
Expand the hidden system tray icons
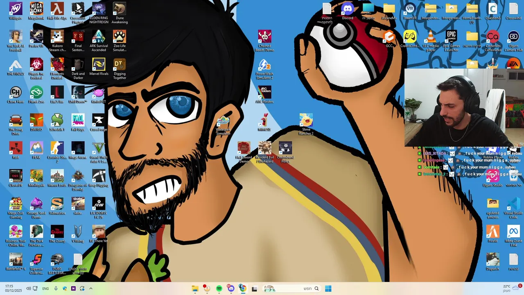click(91, 288)
